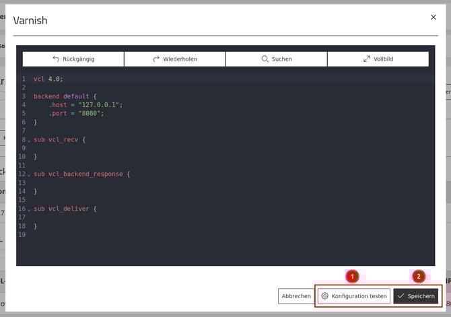Collapse the sub vcl_backend_response block
The image size is (451, 317).
click(29, 174)
